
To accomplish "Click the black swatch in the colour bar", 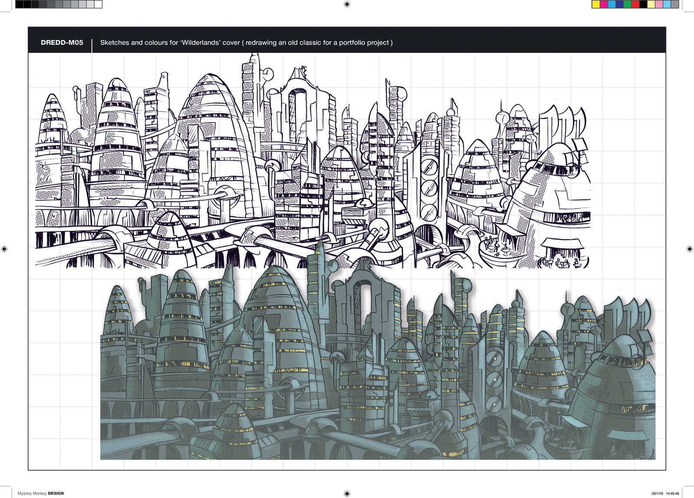I will click(643, 4).
